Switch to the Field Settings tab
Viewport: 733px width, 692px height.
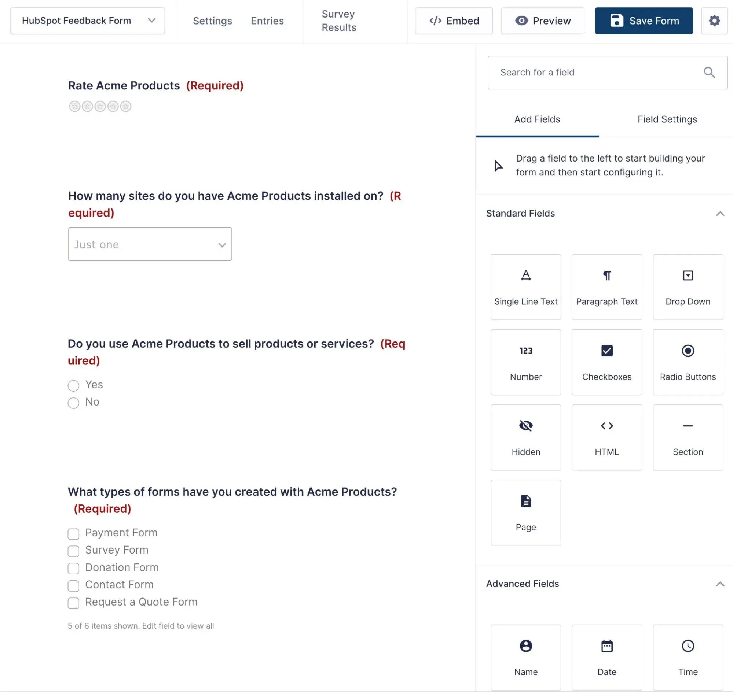coord(667,120)
